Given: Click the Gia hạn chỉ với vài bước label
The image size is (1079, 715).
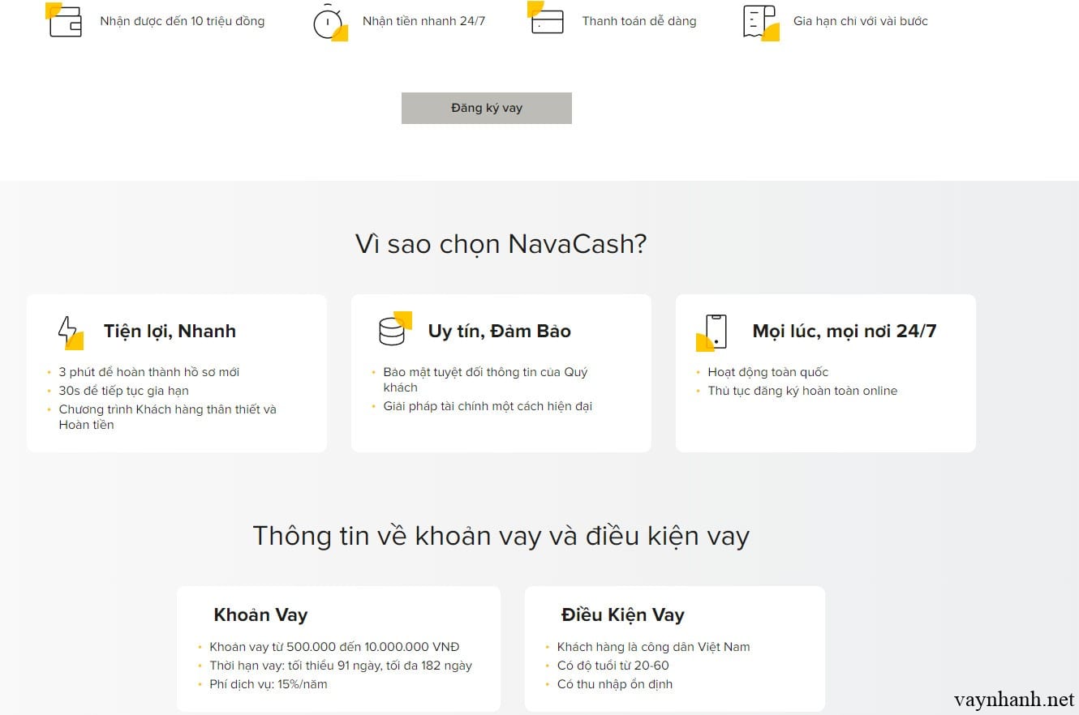Looking at the screenshot, I should click(860, 21).
